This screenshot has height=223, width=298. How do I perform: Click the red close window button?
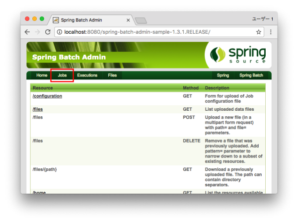[27, 19]
